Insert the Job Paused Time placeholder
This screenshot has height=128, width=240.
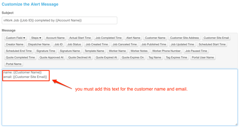pos(196,51)
